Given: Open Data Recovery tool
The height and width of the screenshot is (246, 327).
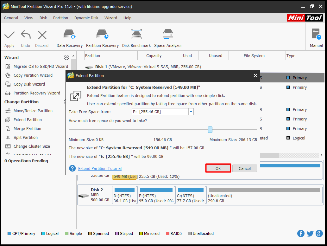Looking at the screenshot, I should 69,34.
